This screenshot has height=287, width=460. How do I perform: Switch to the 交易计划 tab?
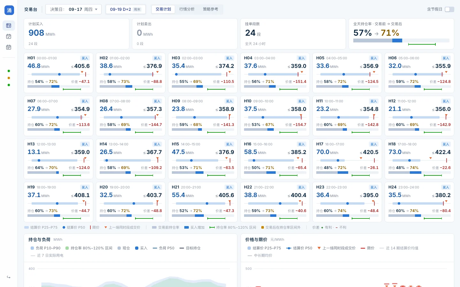coord(163,9)
